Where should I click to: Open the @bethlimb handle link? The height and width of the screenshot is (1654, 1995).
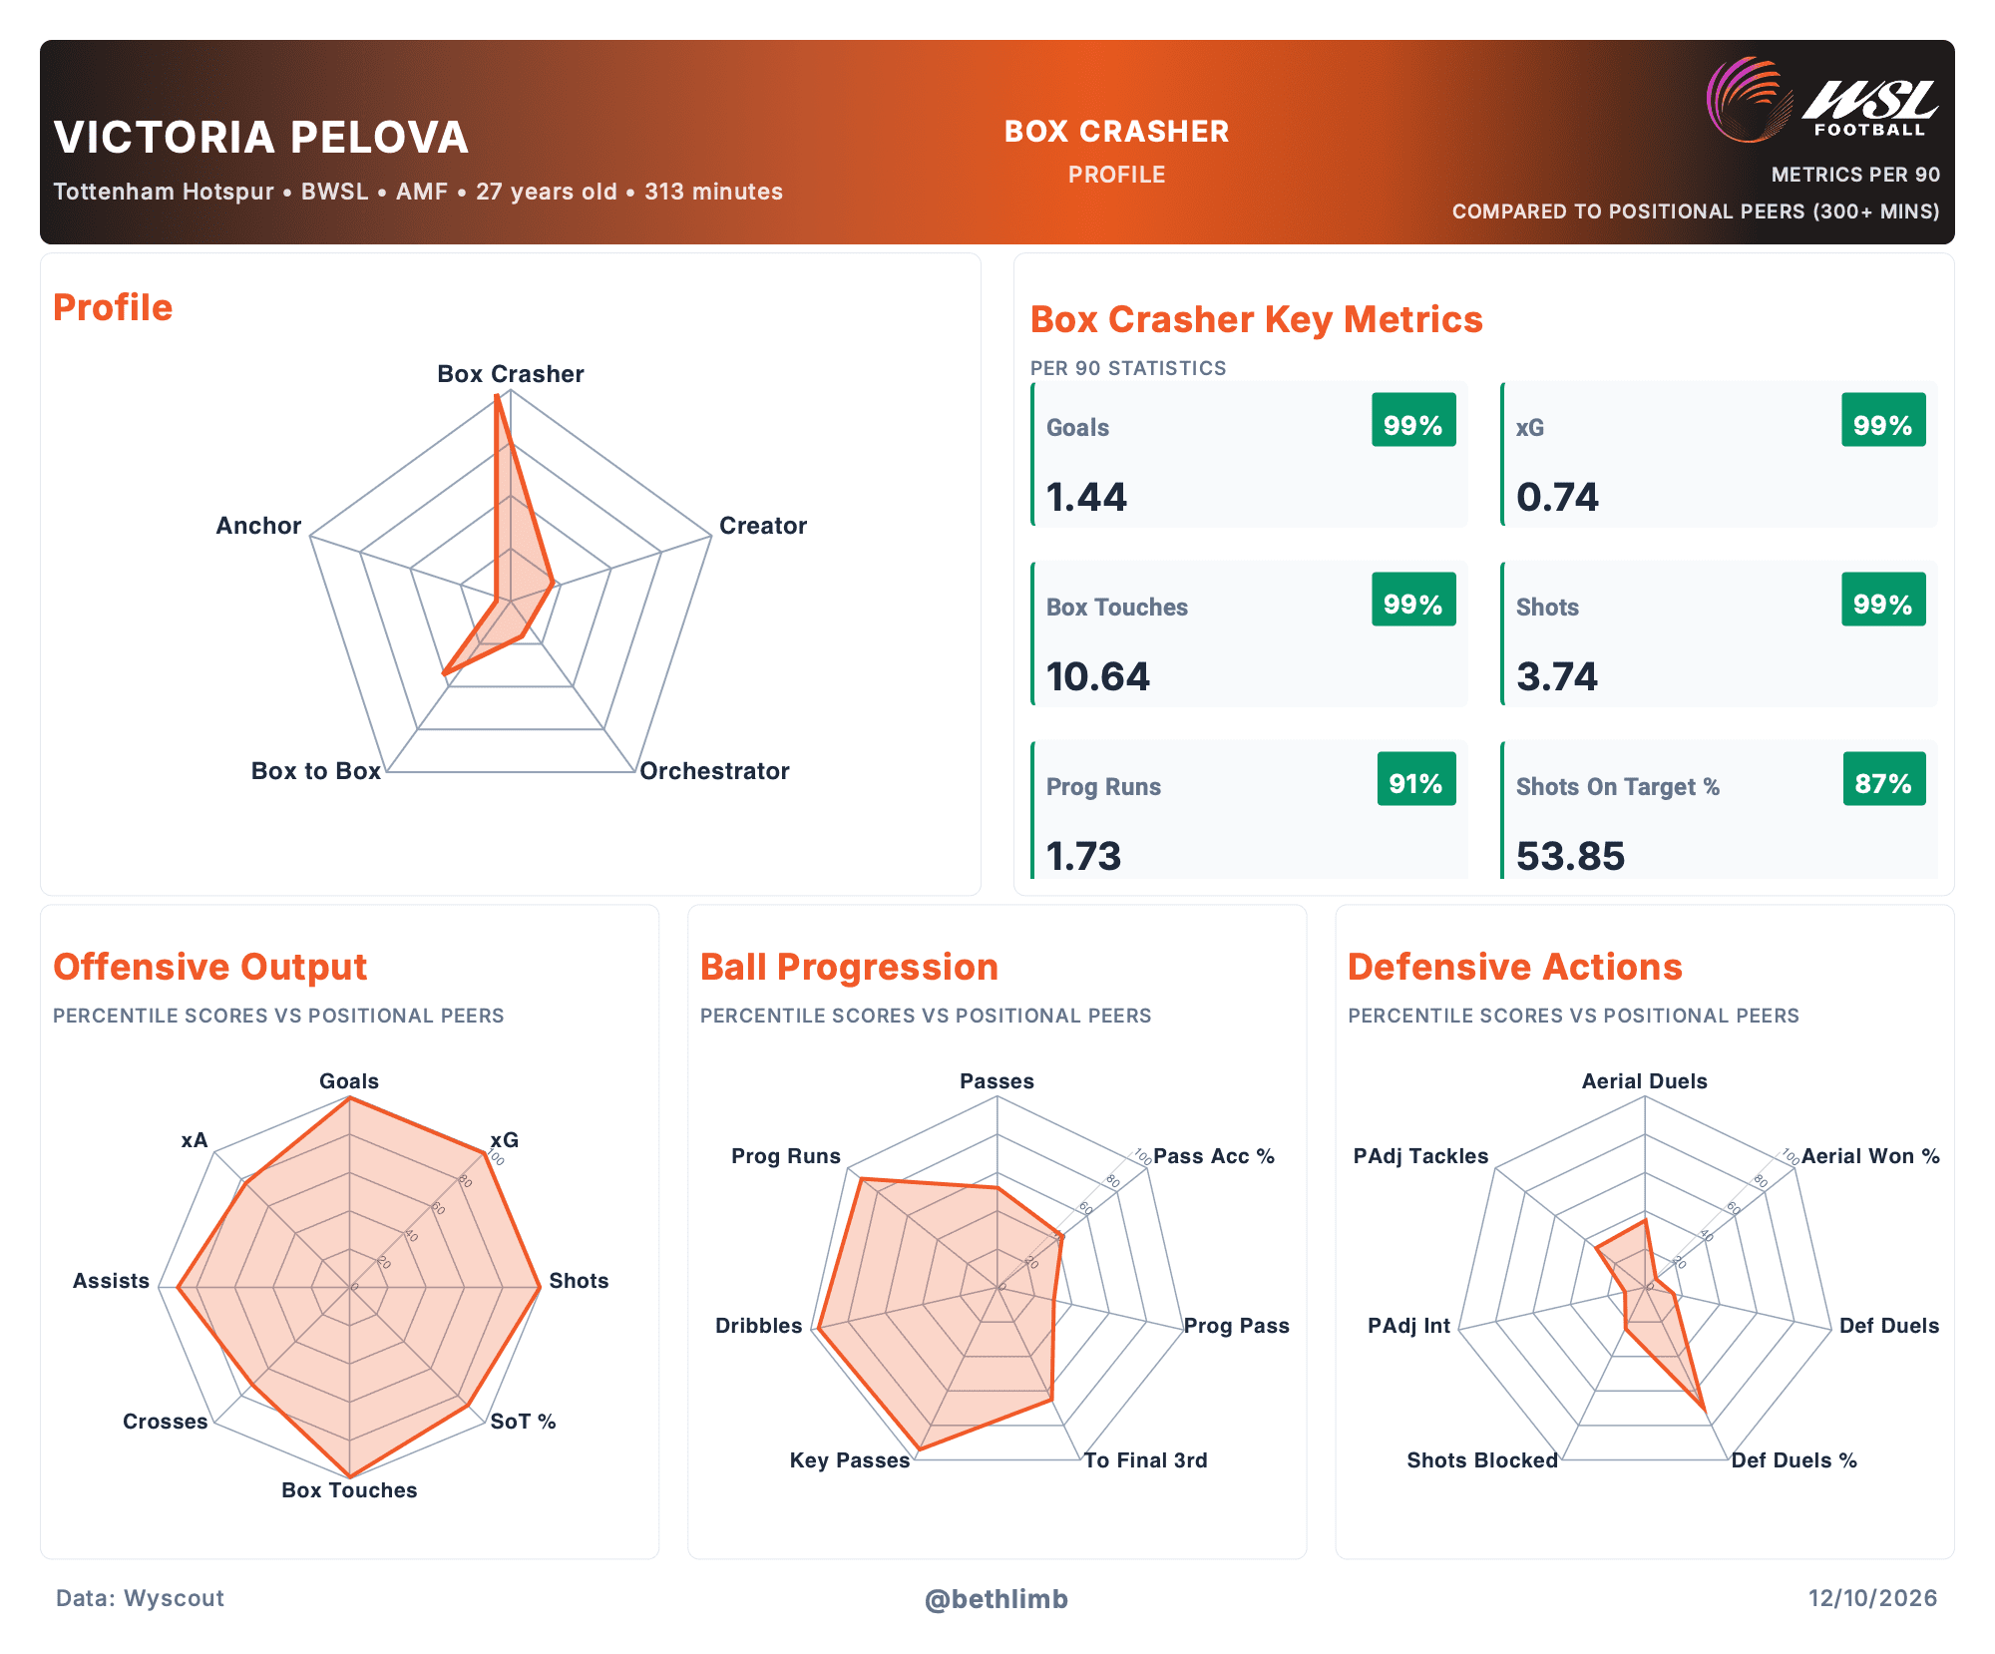996,1599
